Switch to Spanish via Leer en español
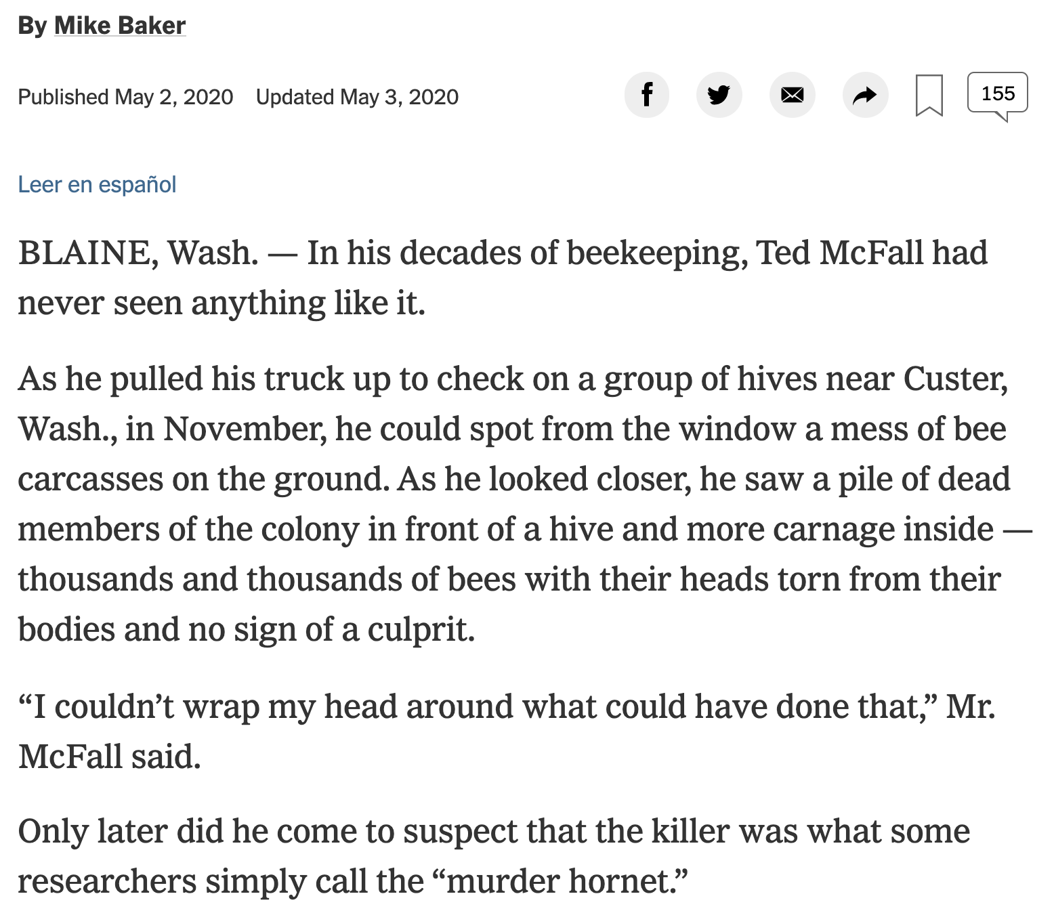 point(97,184)
